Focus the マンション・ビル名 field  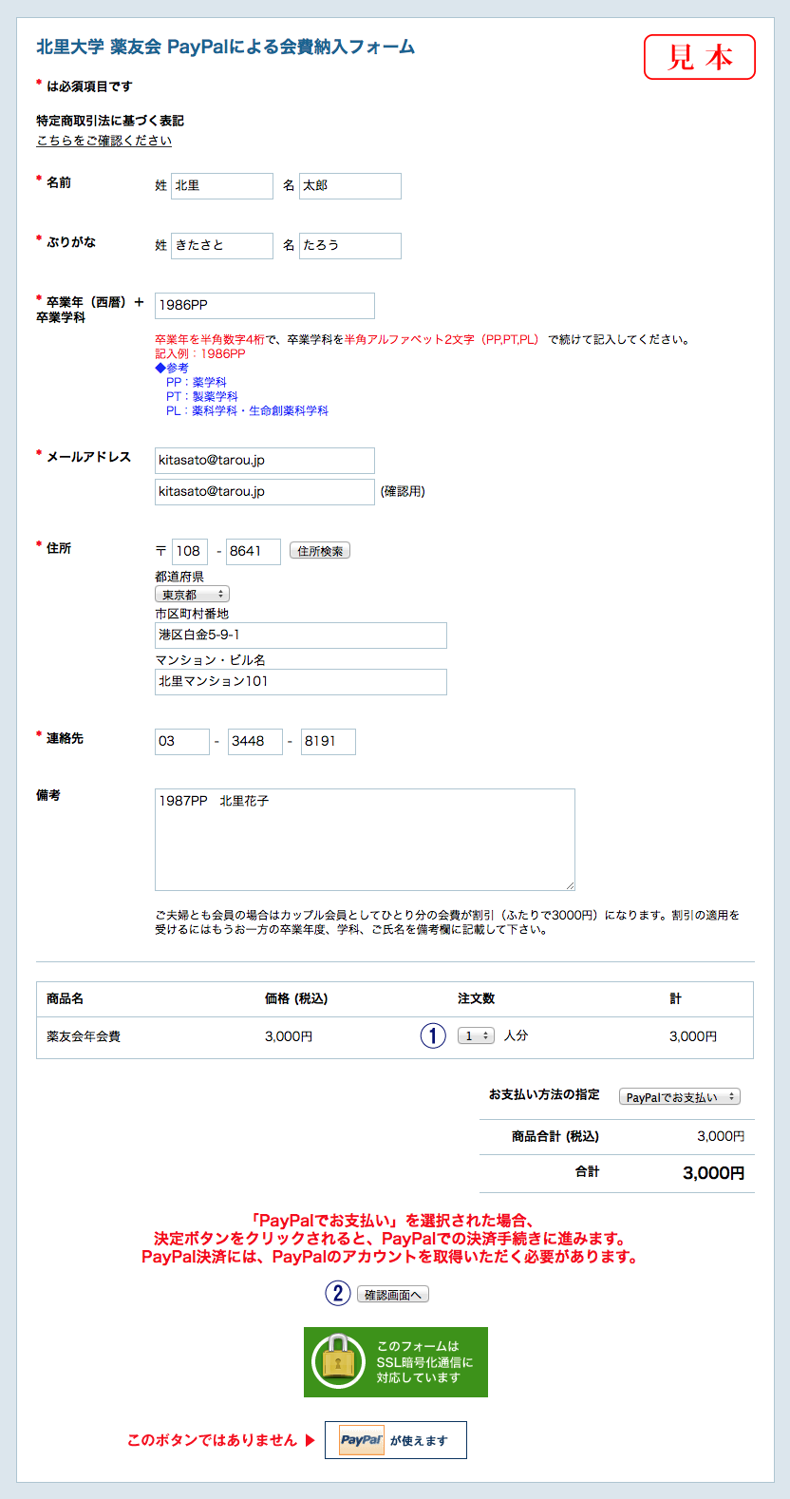(301, 682)
